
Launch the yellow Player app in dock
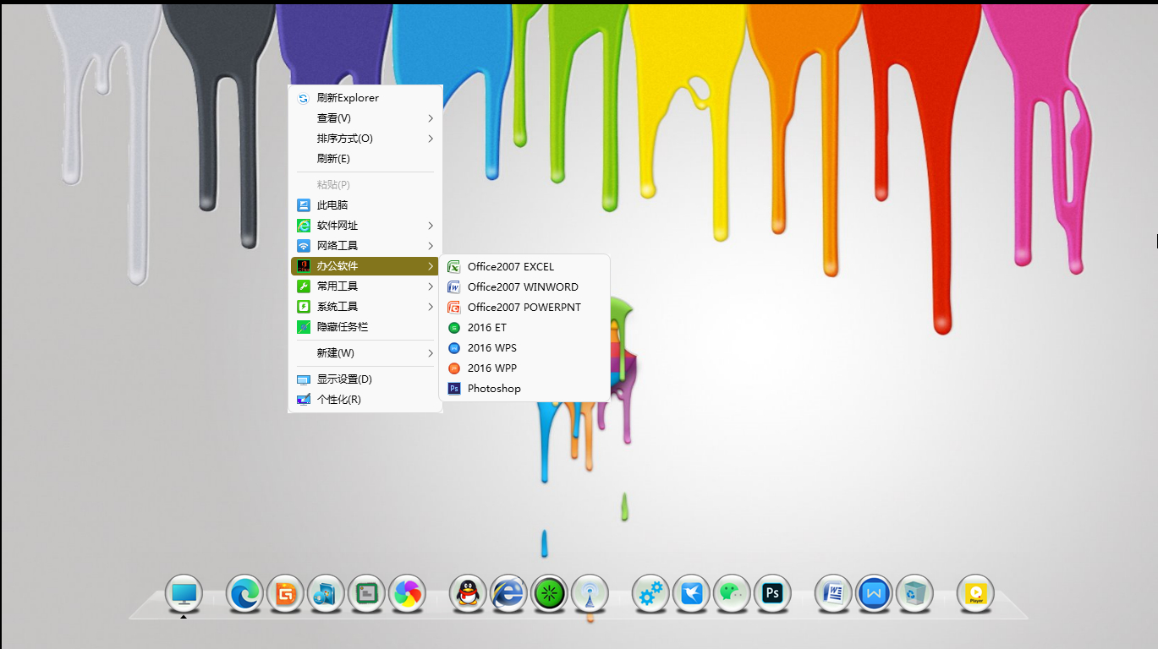pyautogui.click(x=975, y=594)
